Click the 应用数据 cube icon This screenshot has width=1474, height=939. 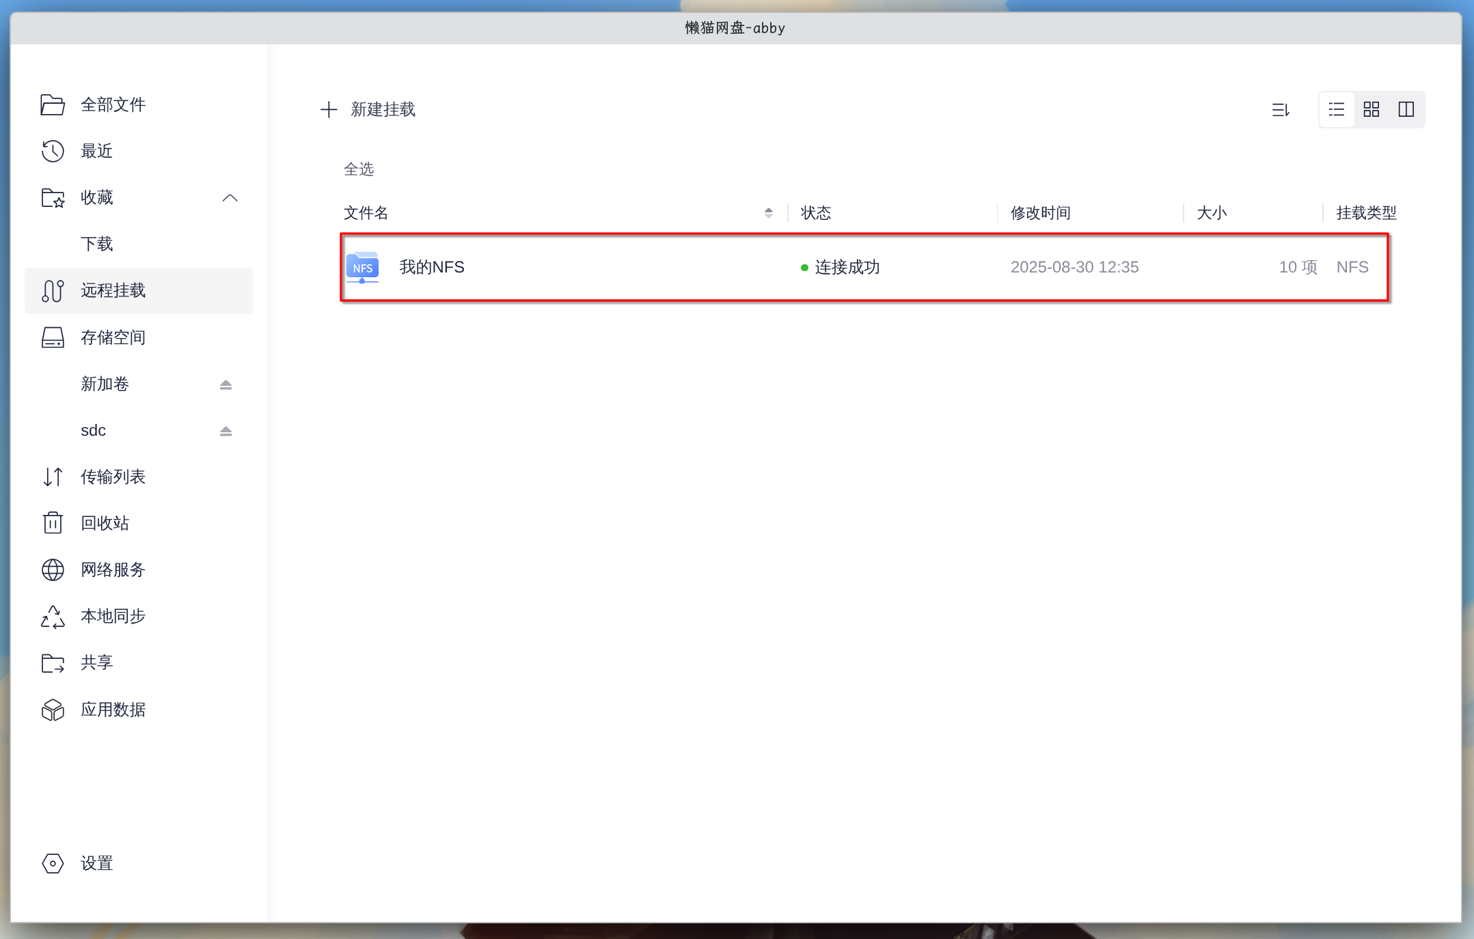coord(53,710)
